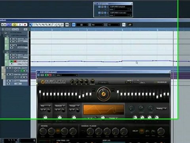Screen dimensions: 190x143
Task: Toggle the orange Delay on switch
Action: pyautogui.click(x=141, y=131)
